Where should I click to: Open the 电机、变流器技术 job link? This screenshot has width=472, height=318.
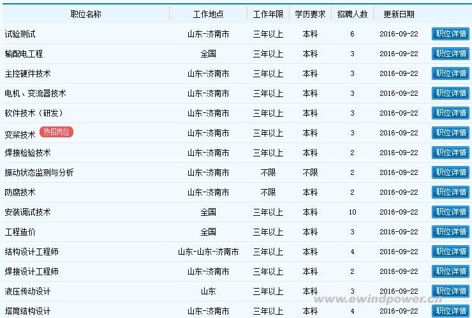click(x=35, y=93)
